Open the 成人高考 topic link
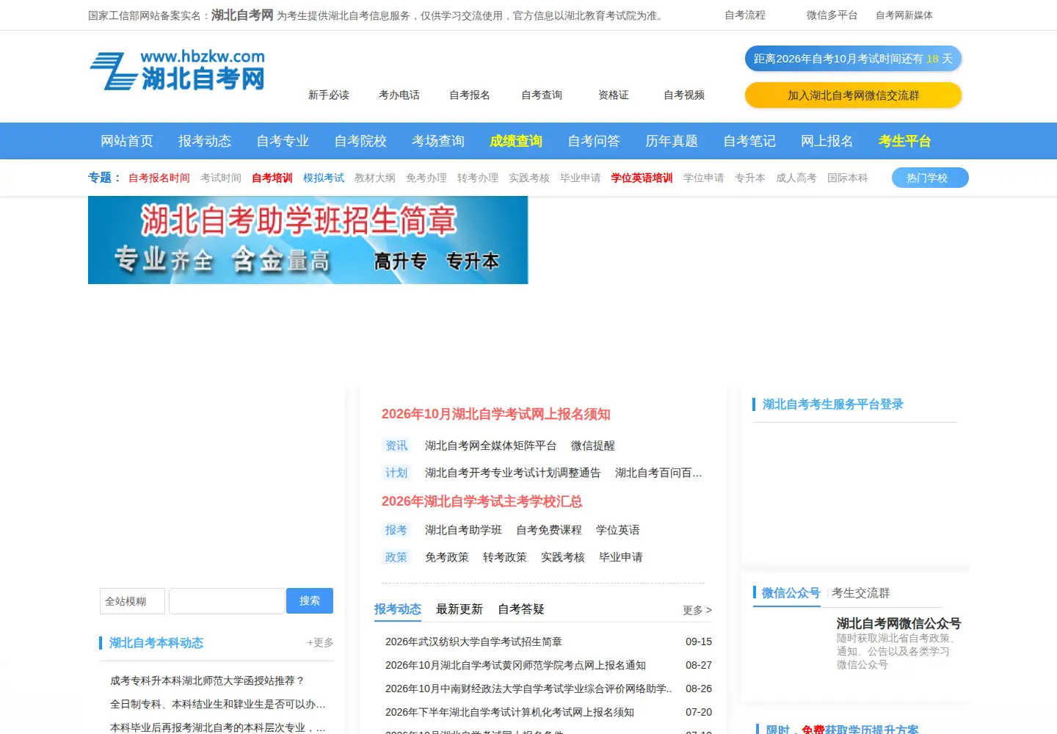The image size is (1057, 734). pos(796,178)
